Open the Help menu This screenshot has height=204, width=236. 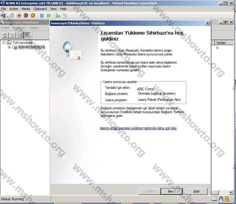tap(63, 9)
